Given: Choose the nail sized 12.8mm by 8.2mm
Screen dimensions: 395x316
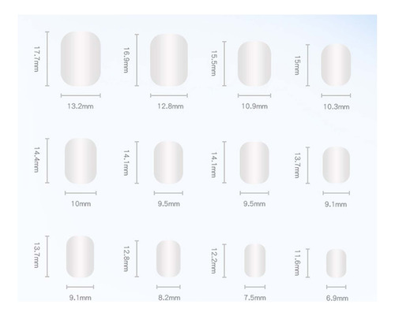Looking at the screenshot, I should 168,258.
